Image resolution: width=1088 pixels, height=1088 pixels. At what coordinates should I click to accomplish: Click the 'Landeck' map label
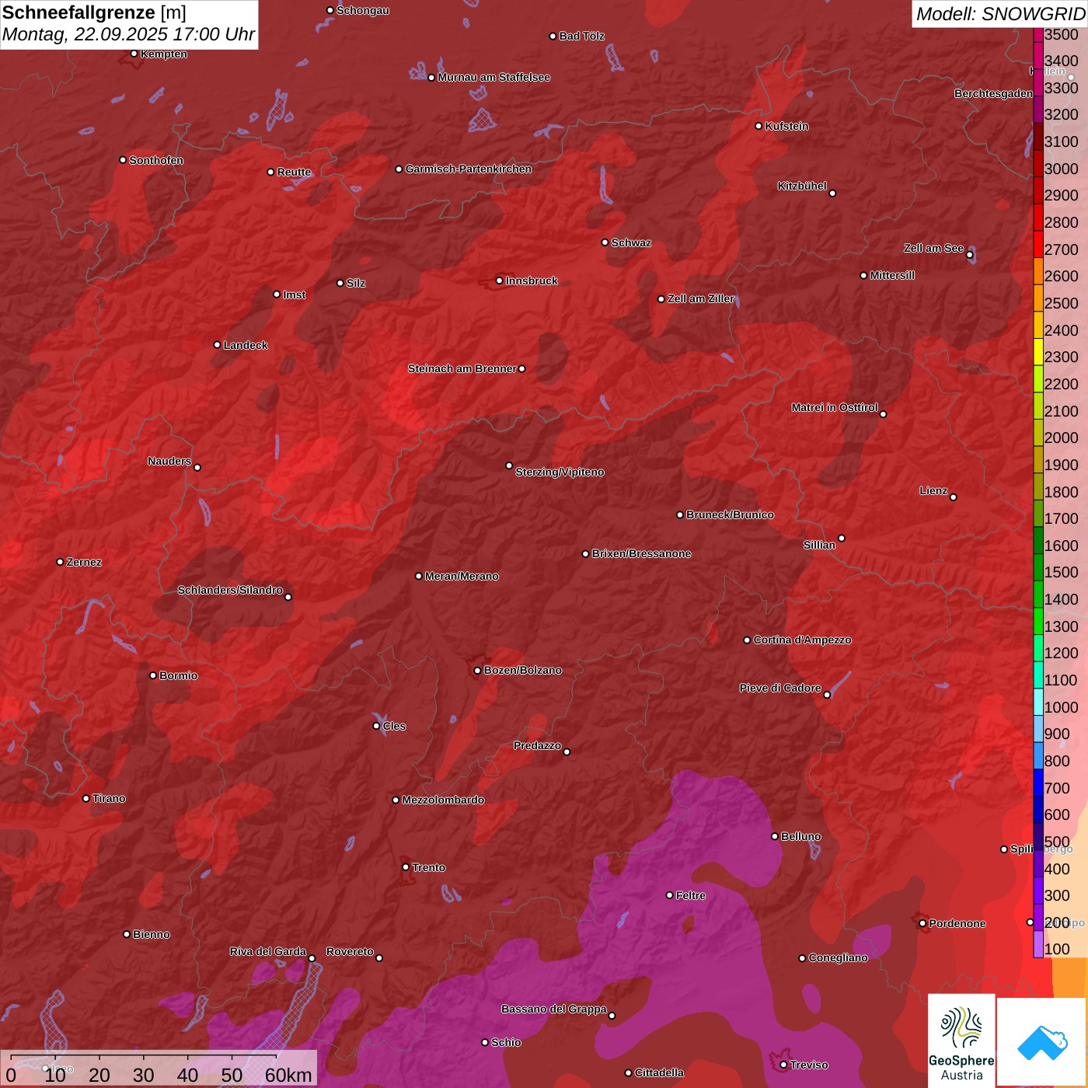(x=246, y=346)
